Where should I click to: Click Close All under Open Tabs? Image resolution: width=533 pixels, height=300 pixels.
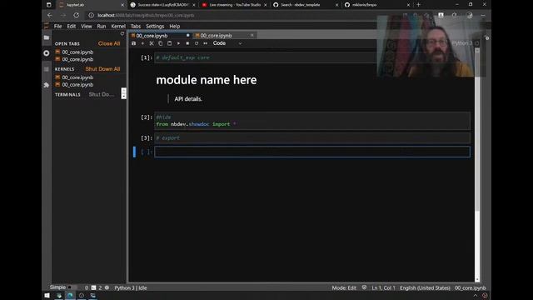coord(109,43)
